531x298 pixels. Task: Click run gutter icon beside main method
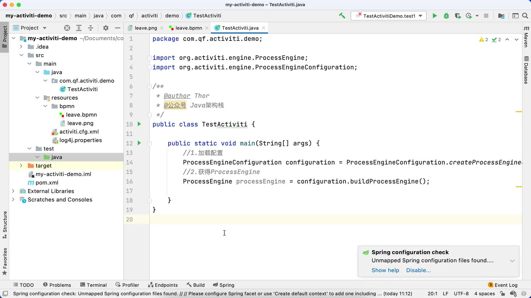pos(139,143)
